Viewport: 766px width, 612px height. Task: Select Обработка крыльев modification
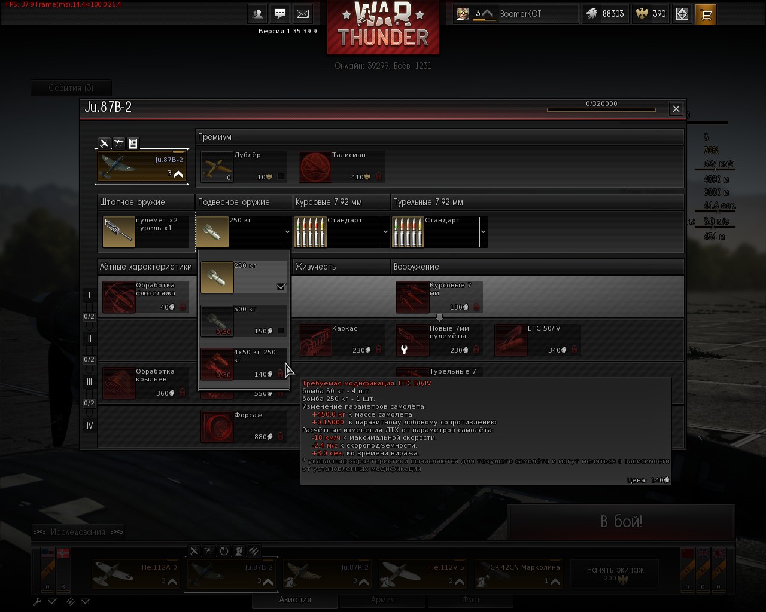(145, 383)
